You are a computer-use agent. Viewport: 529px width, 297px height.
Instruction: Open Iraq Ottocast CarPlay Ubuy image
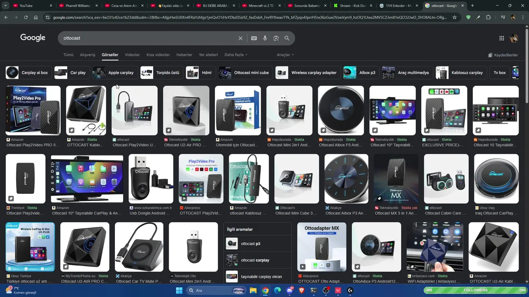[496, 179]
